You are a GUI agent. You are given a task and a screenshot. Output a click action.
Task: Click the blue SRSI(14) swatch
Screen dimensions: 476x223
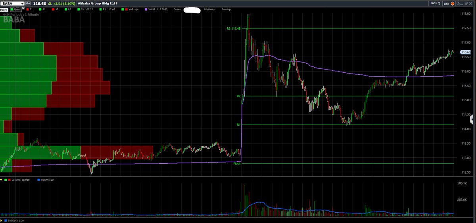6,221
